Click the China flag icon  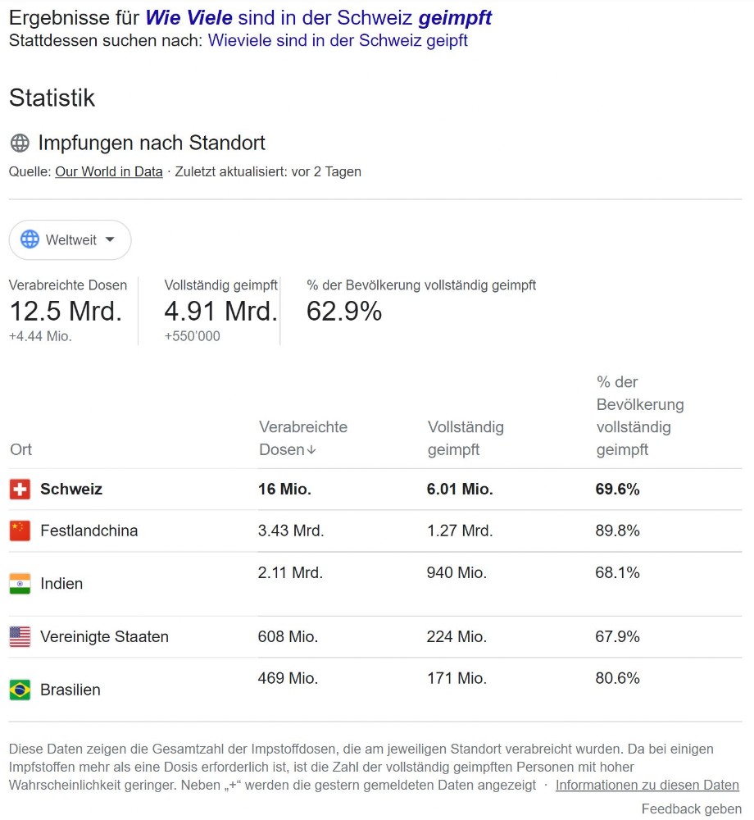(20, 531)
